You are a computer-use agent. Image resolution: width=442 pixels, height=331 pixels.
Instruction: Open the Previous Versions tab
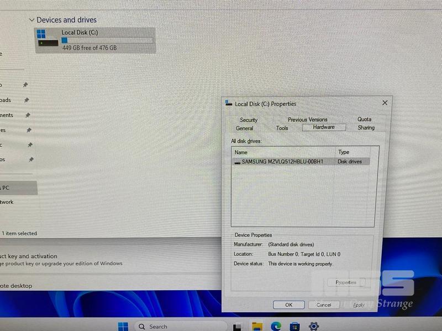[x=308, y=120]
